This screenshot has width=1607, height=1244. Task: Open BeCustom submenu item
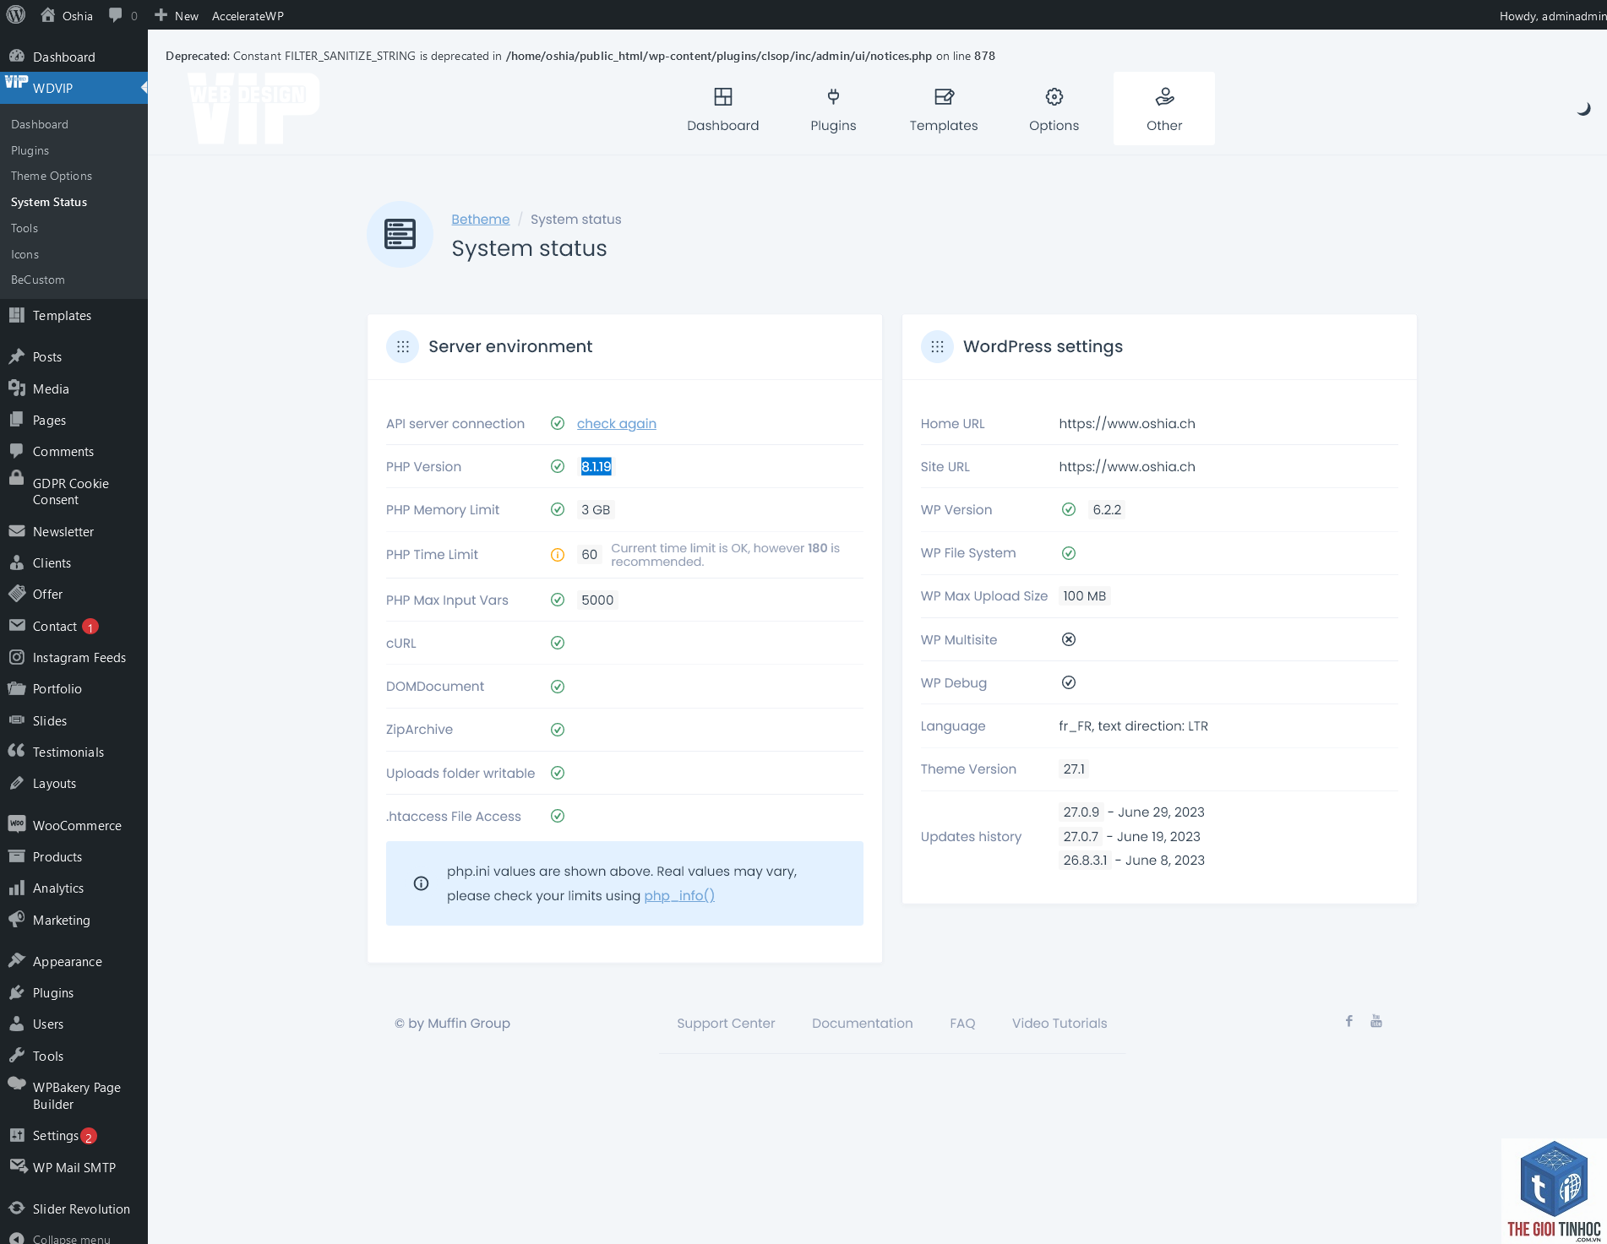tap(37, 280)
